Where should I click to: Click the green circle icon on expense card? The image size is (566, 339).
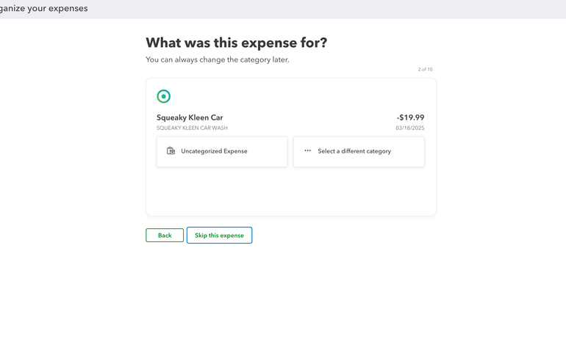click(164, 96)
